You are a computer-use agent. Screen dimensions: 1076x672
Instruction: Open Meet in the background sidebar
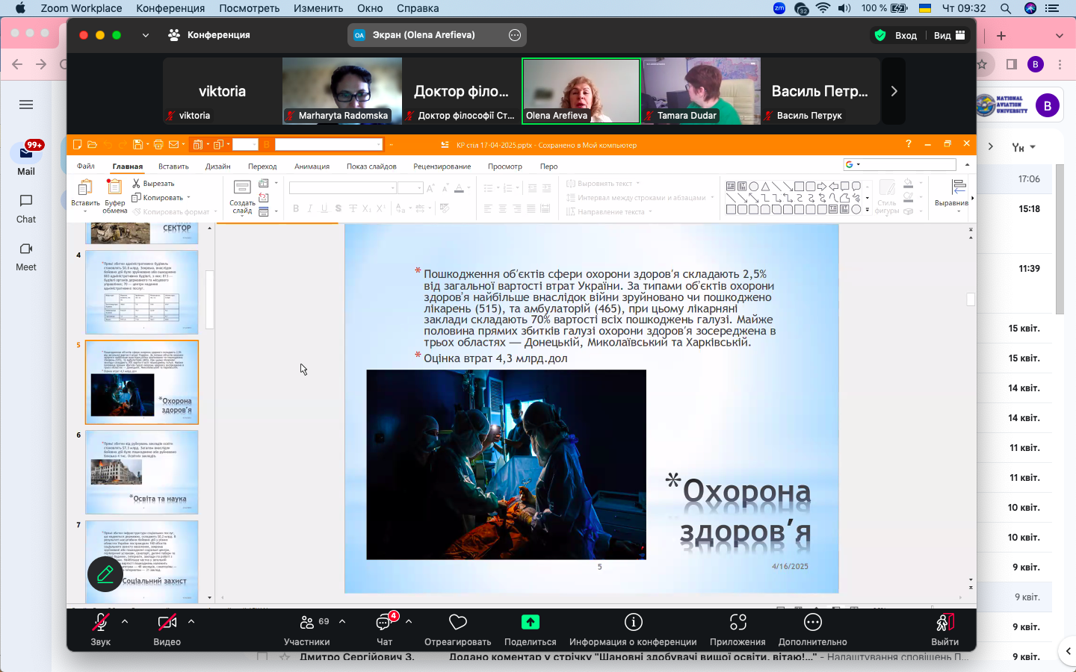(26, 257)
